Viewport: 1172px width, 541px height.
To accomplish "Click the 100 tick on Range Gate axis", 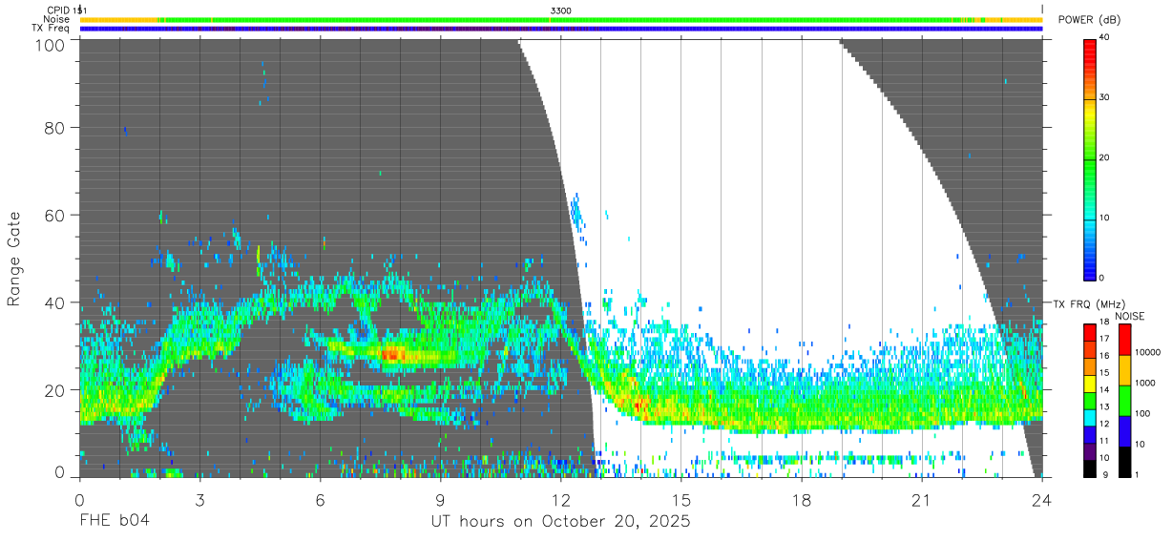I will [51, 43].
